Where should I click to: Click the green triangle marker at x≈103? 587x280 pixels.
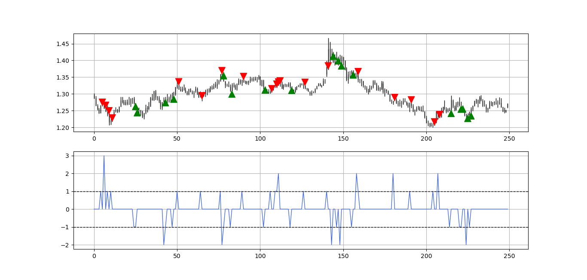[265, 89]
